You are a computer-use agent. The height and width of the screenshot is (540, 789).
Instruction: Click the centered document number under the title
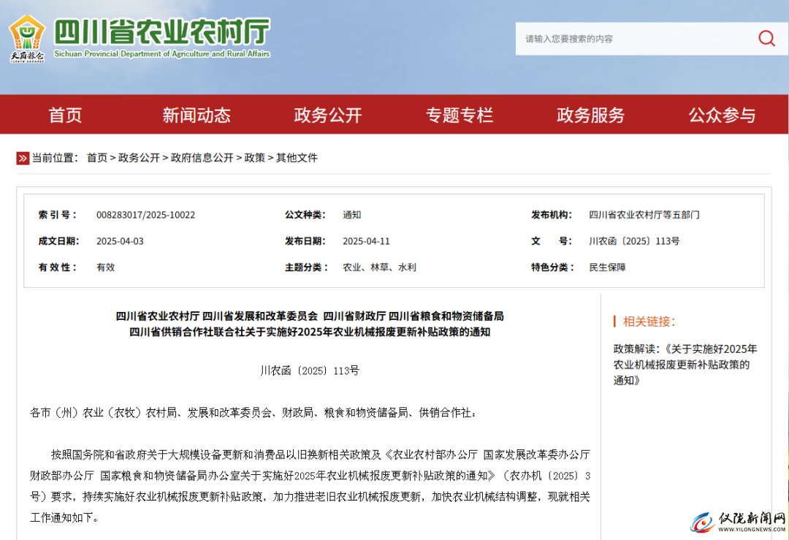[310, 371]
